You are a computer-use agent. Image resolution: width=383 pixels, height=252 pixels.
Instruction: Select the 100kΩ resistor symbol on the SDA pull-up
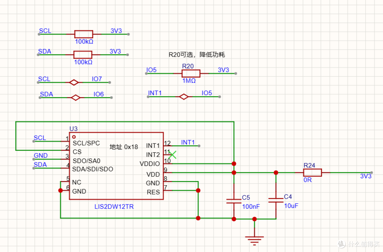click(x=83, y=55)
